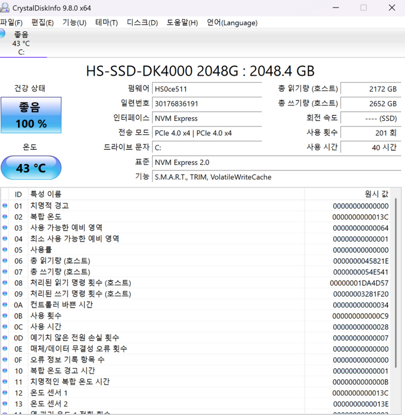Click the CrystalDiskInfo app icon in title bar
The image size is (405, 415).
point(4,8)
